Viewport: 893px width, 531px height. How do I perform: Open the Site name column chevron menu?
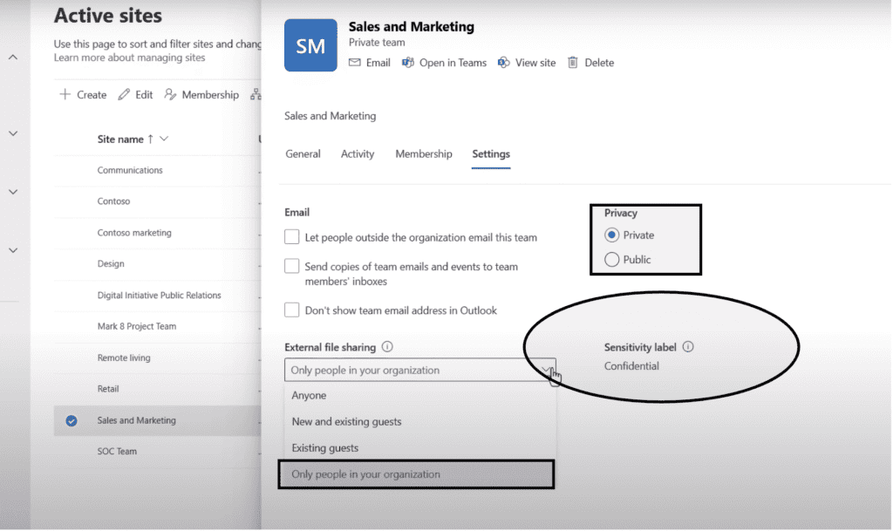164,139
